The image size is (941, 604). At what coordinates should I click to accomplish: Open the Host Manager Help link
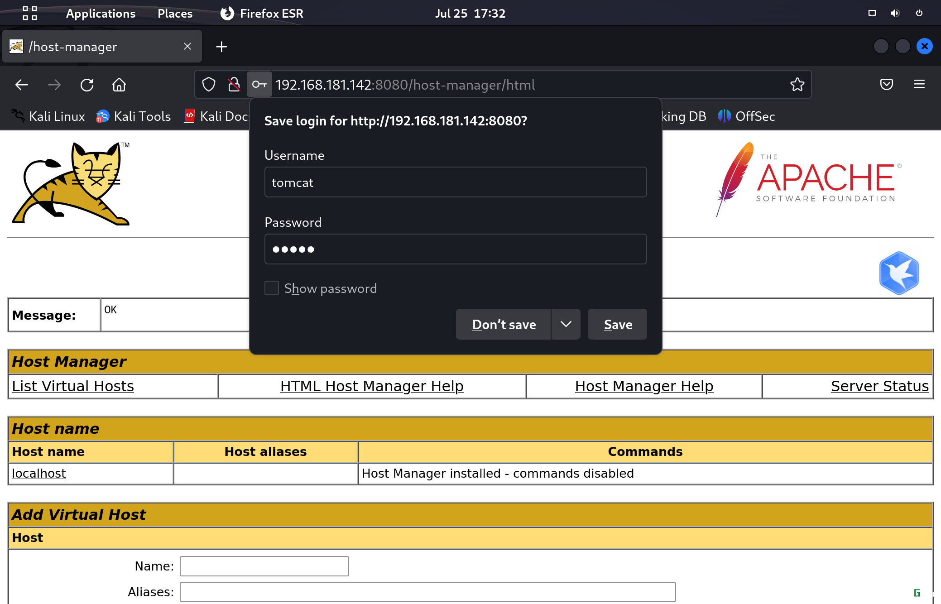[644, 386]
